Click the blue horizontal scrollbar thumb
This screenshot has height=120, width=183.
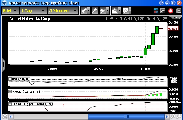tap(126, 117)
